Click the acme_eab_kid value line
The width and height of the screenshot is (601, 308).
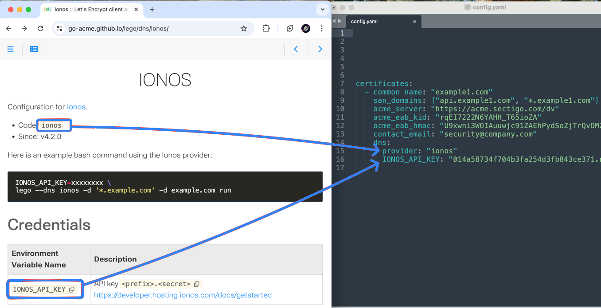(457, 117)
